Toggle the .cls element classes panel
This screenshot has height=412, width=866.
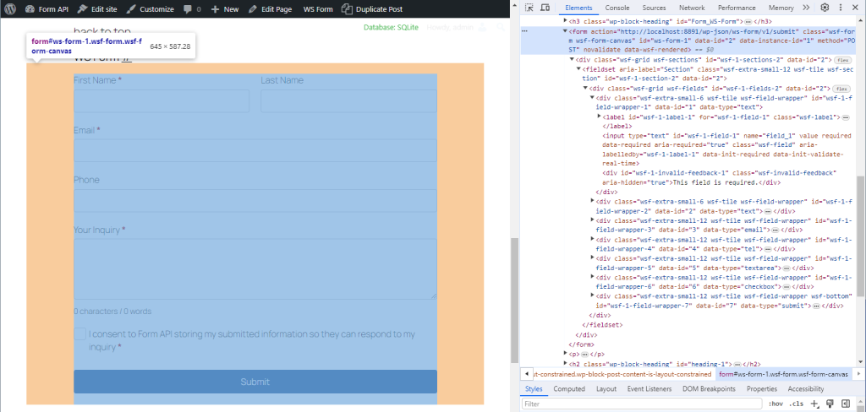coord(796,404)
